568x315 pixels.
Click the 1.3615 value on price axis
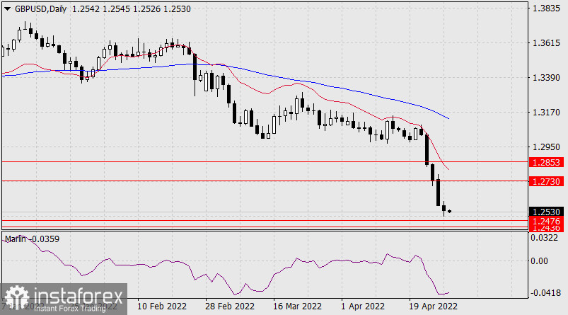point(545,43)
